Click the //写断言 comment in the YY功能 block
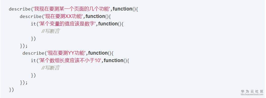This screenshot has height=98, width=266. coord(50,68)
